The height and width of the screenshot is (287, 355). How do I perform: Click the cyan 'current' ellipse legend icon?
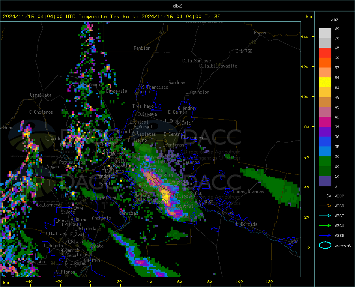click(x=325, y=245)
